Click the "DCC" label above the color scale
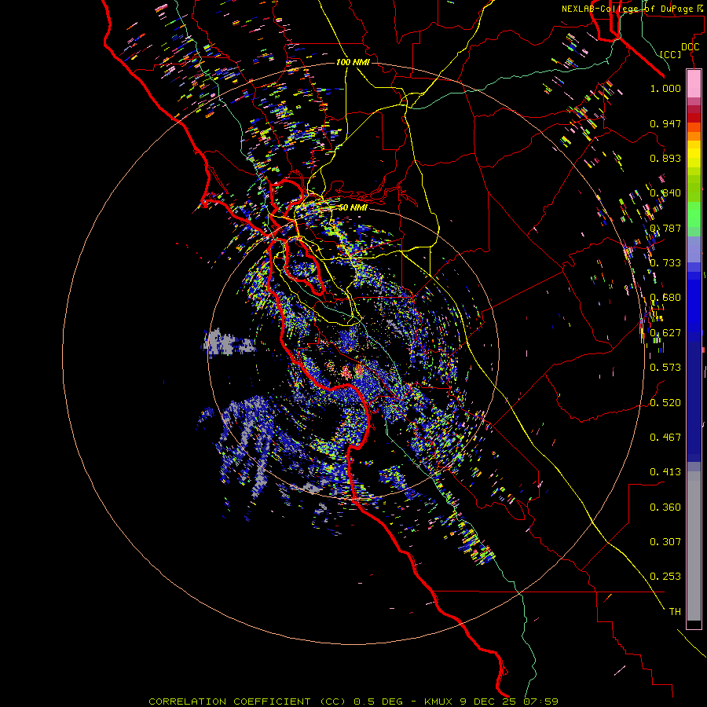707x707 pixels. point(690,47)
